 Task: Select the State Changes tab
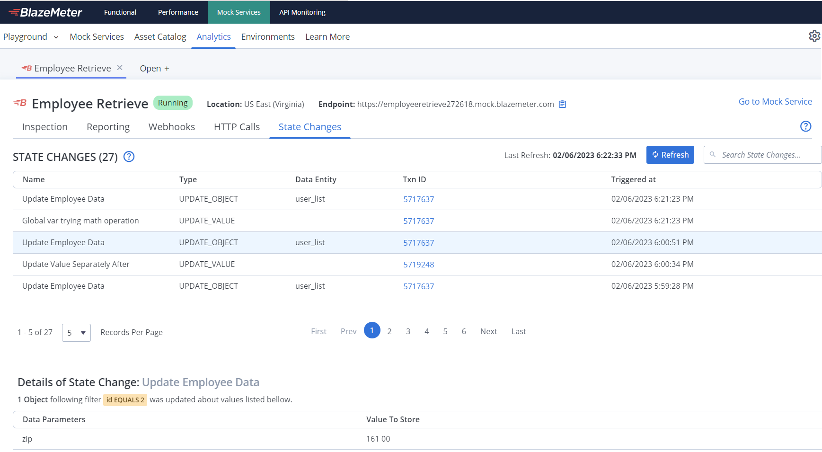(x=310, y=127)
